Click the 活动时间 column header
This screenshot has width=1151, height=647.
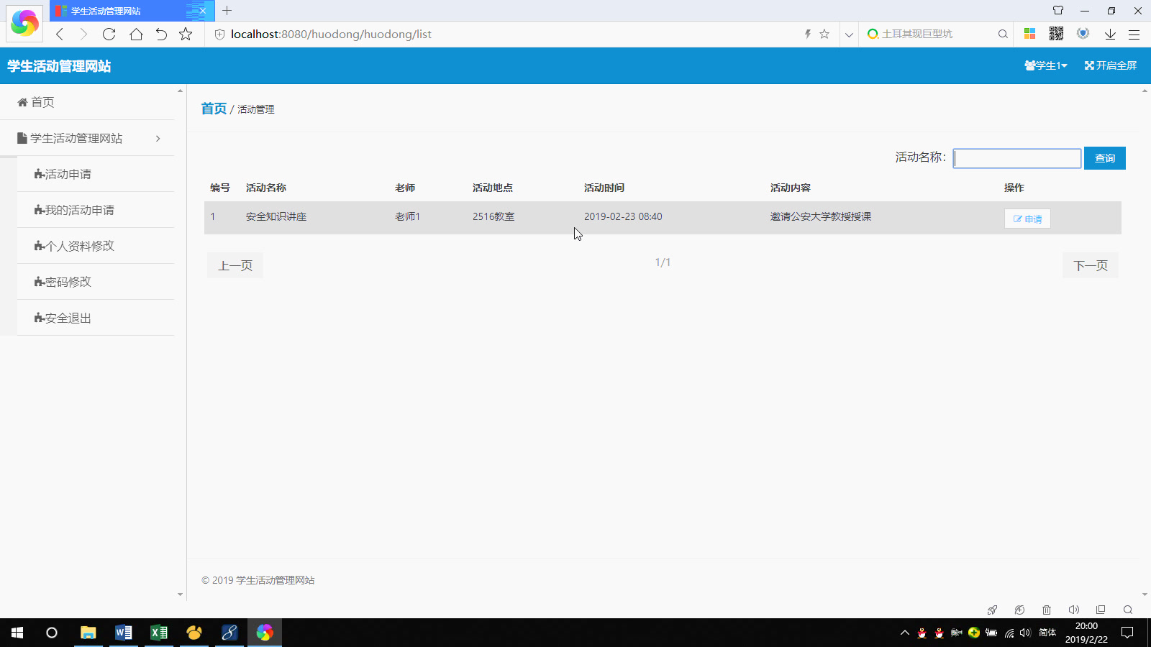(x=604, y=188)
